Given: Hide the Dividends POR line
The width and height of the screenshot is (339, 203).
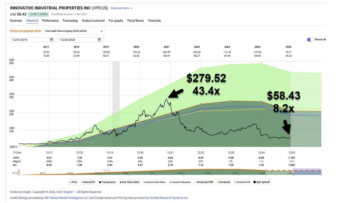Looking at the screenshot, I should tap(205, 182).
